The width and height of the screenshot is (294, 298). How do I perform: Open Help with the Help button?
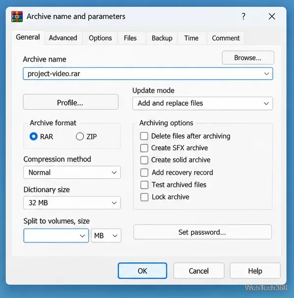[x=255, y=271]
